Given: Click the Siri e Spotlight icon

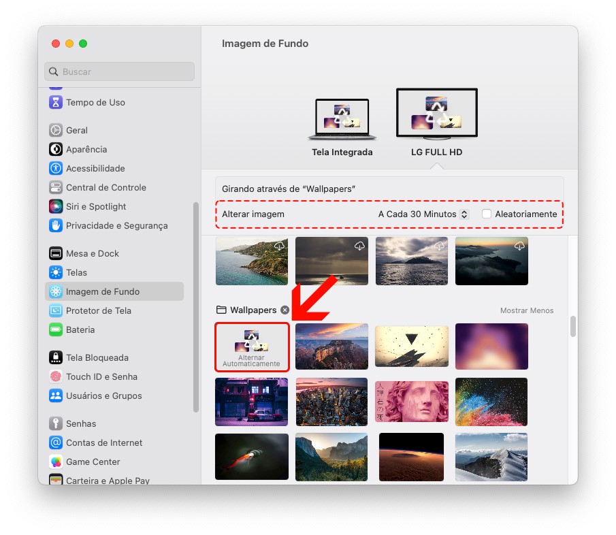Looking at the screenshot, I should click(x=56, y=207).
